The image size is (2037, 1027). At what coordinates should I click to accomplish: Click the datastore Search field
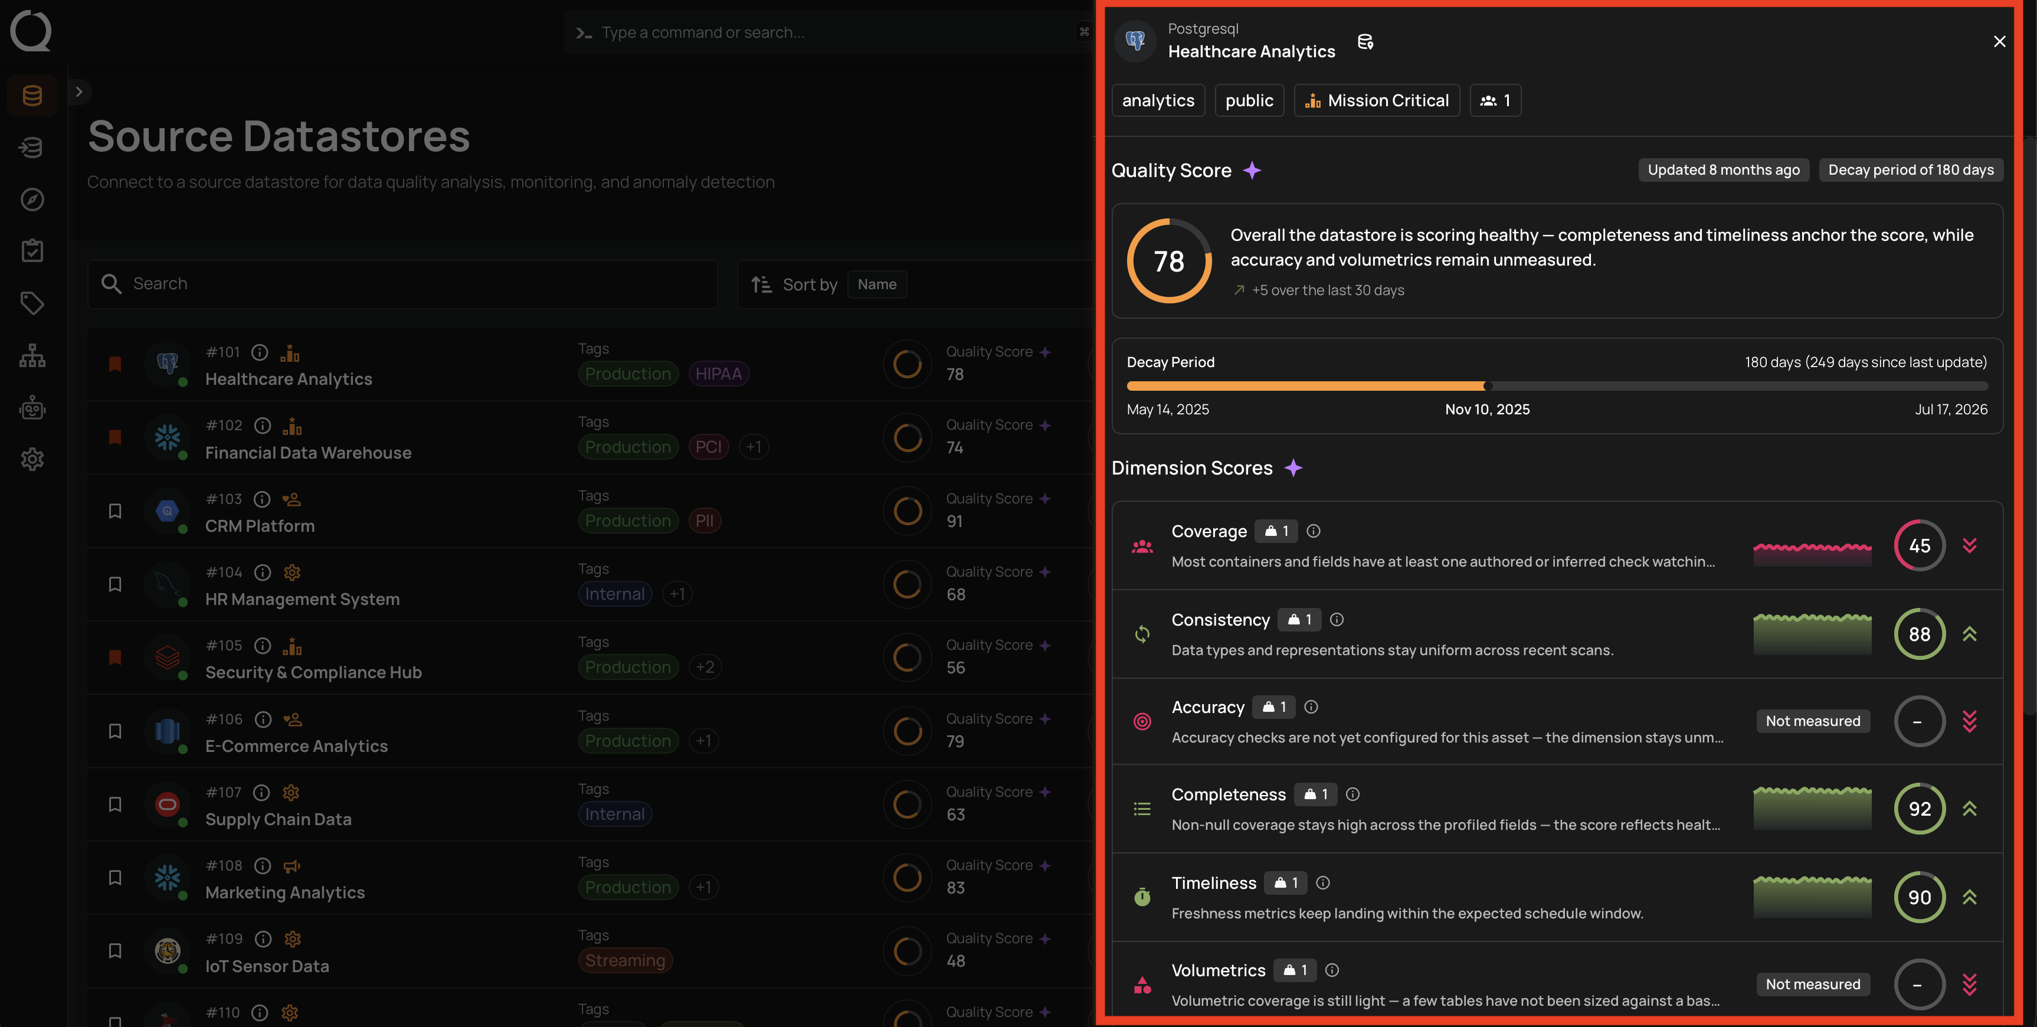tap(402, 284)
